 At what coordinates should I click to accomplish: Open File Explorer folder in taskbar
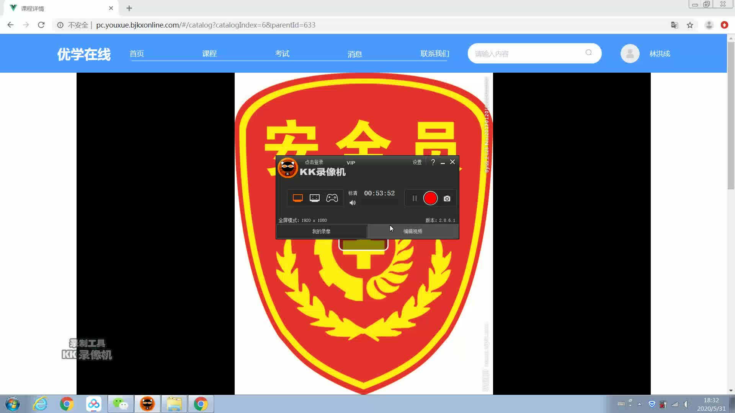(x=174, y=404)
